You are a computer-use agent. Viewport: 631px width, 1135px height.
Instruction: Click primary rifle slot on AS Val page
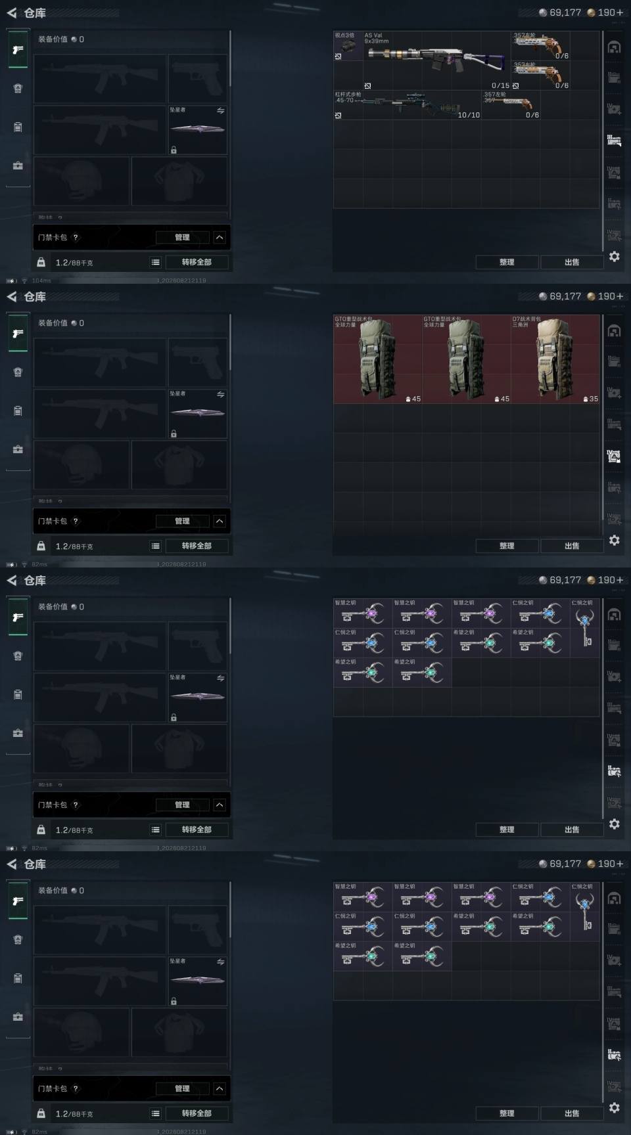coord(100,78)
